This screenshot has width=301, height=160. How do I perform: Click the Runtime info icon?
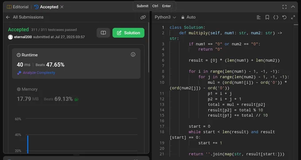(133, 55)
